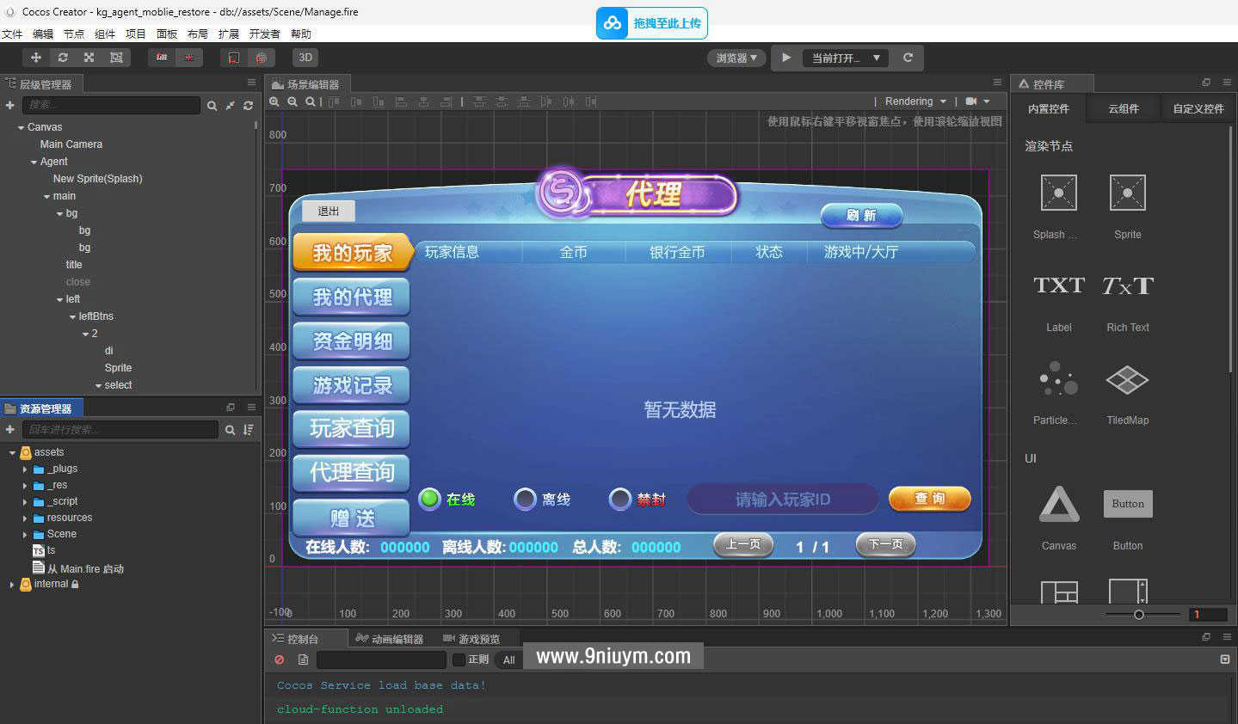Select the scale transform tool
Screen dimensions: 1238x724
[89, 58]
